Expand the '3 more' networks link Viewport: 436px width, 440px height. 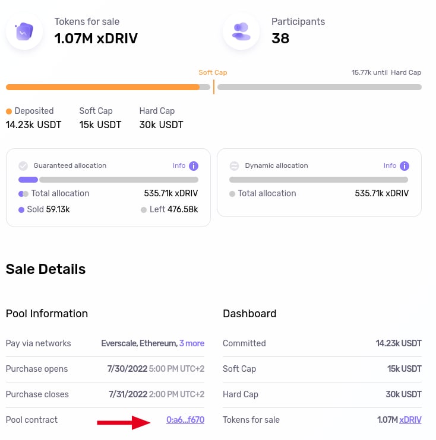(192, 343)
